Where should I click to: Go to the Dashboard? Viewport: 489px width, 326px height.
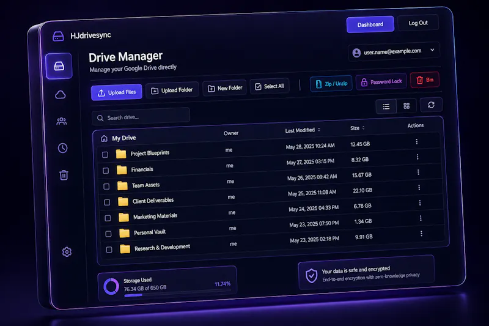tap(370, 24)
